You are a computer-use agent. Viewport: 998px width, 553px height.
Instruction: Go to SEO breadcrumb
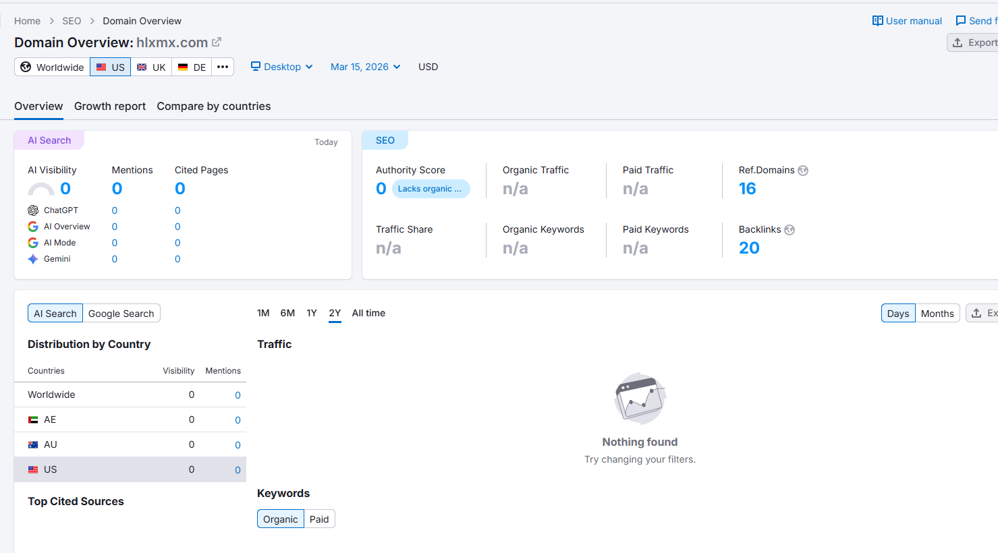(x=72, y=21)
